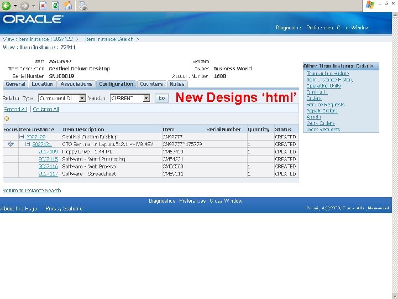Image resolution: width=398 pixels, height=299 pixels.
Task: Click the green browser Back arrow
Action: (6, 6)
